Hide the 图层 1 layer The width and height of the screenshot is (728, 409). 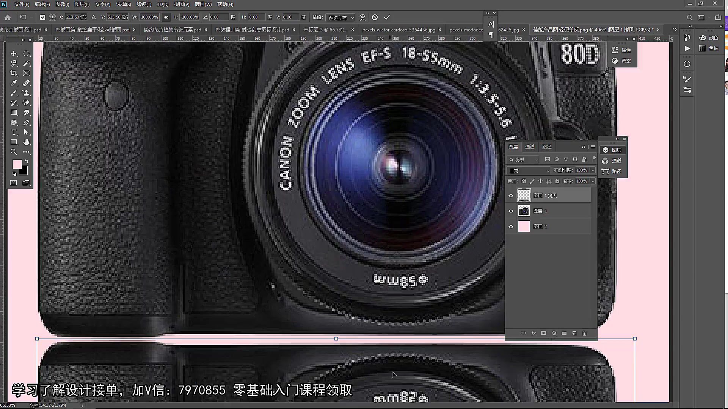[x=511, y=211]
